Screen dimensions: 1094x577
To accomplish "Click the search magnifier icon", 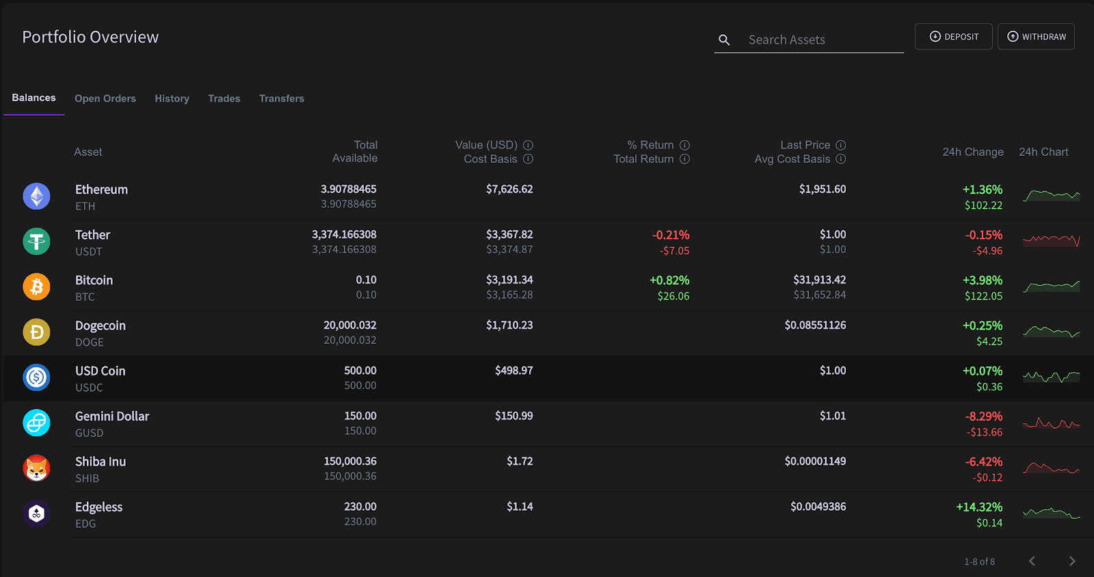I will [724, 40].
